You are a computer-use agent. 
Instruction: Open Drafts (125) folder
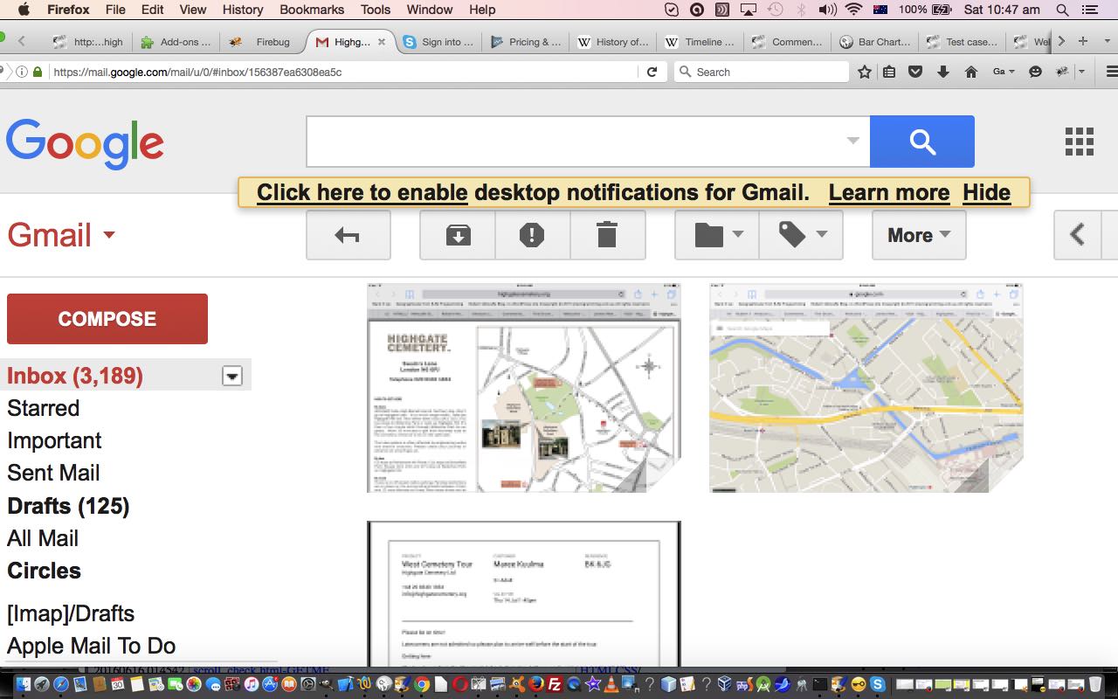click(x=68, y=506)
